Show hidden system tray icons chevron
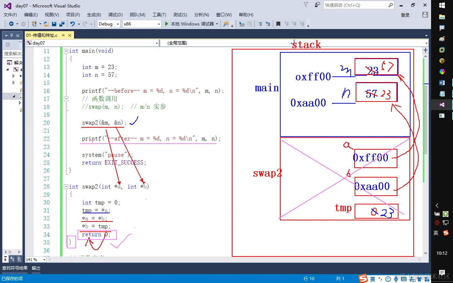This screenshot has width=453, height=283. pyautogui.click(x=437, y=206)
